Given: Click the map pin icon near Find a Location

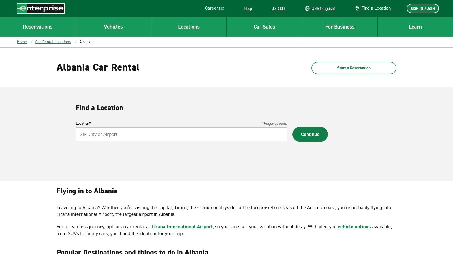Looking at the screenshot, I should pos(357,8).
